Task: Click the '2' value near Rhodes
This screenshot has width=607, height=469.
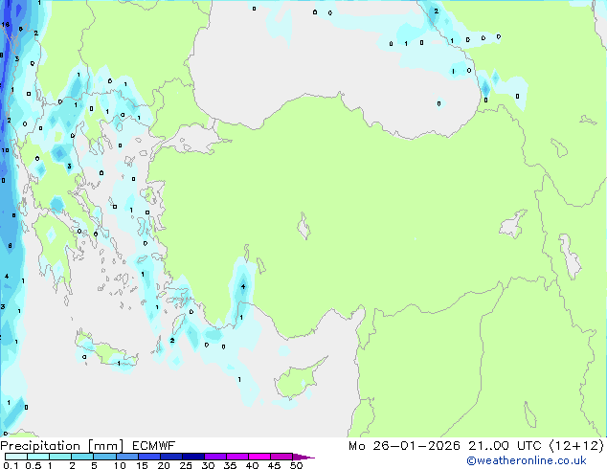Action: click(x=172, y=341)
